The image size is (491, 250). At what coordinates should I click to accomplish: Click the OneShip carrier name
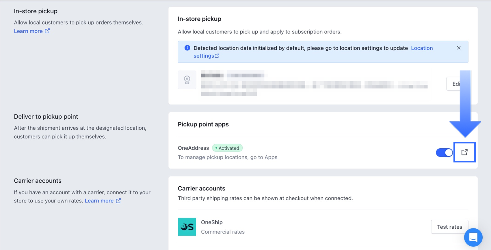pos(212,222)
